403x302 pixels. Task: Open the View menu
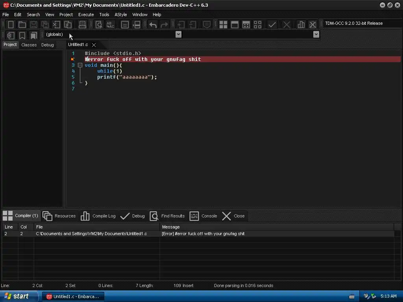tap(50, 15)
